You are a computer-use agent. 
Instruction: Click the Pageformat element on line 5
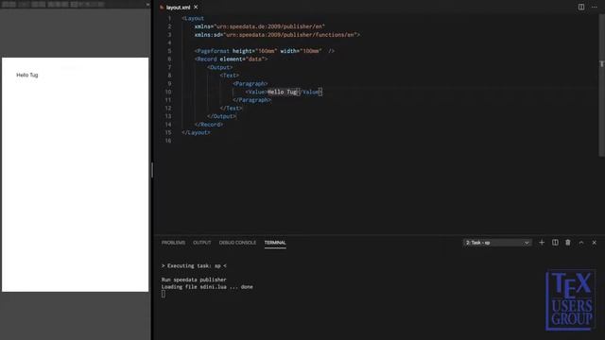tap(265, 51)
